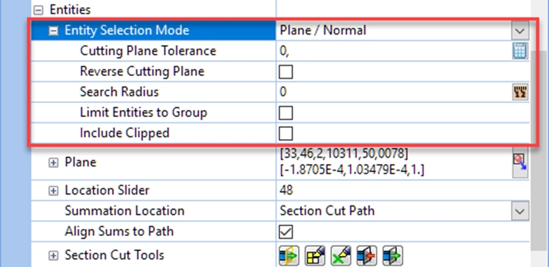The image size is (549, 267).
Task: Select the Search Radius label
Action: click(x=120, y=92)
